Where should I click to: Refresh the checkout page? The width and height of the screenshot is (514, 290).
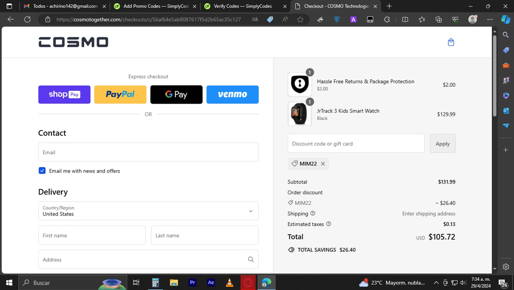point(27,20)
